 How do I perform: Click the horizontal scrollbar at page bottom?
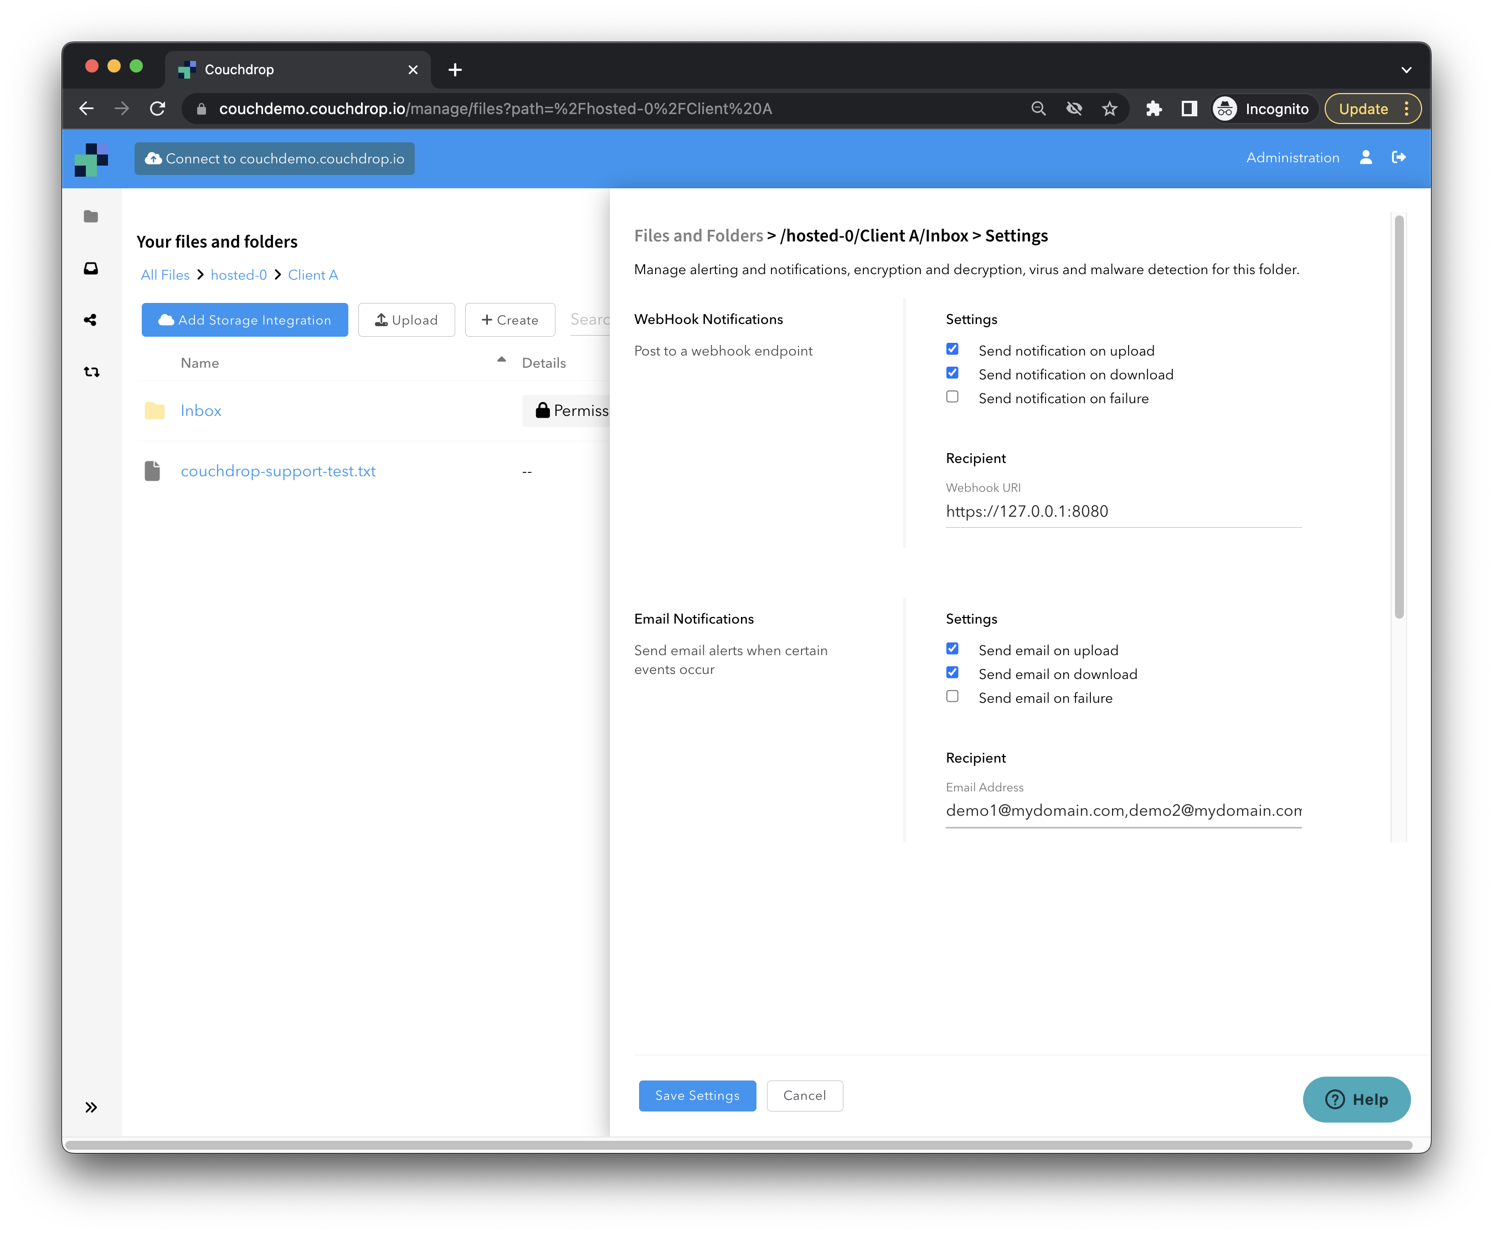click(x=738, y=1145)
